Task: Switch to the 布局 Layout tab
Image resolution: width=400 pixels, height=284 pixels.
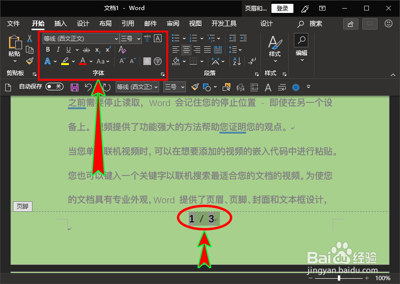Action: pos(105,24)
